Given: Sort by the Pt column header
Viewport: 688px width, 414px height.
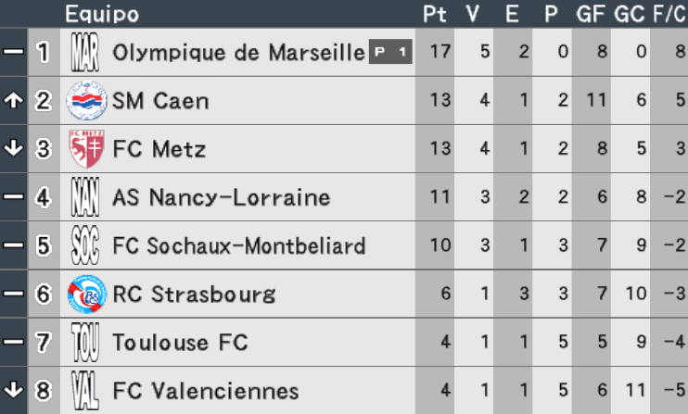Looking at the screenshot, I should (434, 14).
